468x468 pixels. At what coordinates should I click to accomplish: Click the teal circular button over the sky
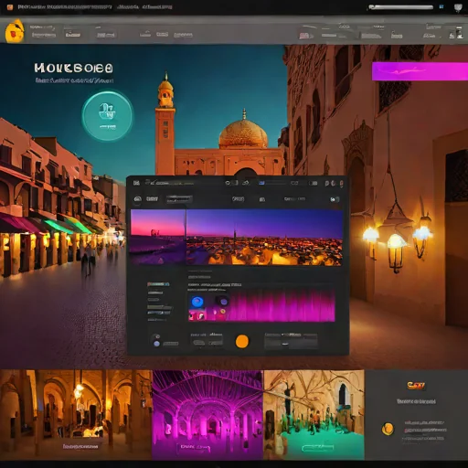pos(107,116)
